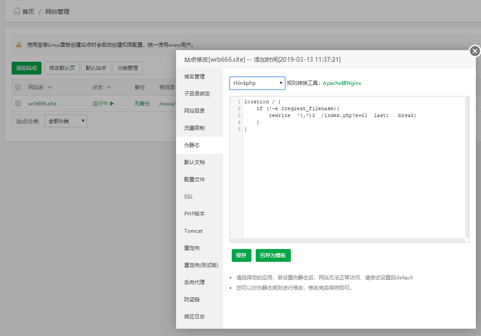The width and height of the screenshot is (481, 336).
Task: Open the wrb666.site site link
Action: [42, 104]
